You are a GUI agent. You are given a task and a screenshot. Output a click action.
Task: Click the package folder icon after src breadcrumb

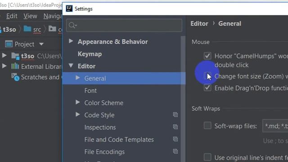tap(52, 28)
